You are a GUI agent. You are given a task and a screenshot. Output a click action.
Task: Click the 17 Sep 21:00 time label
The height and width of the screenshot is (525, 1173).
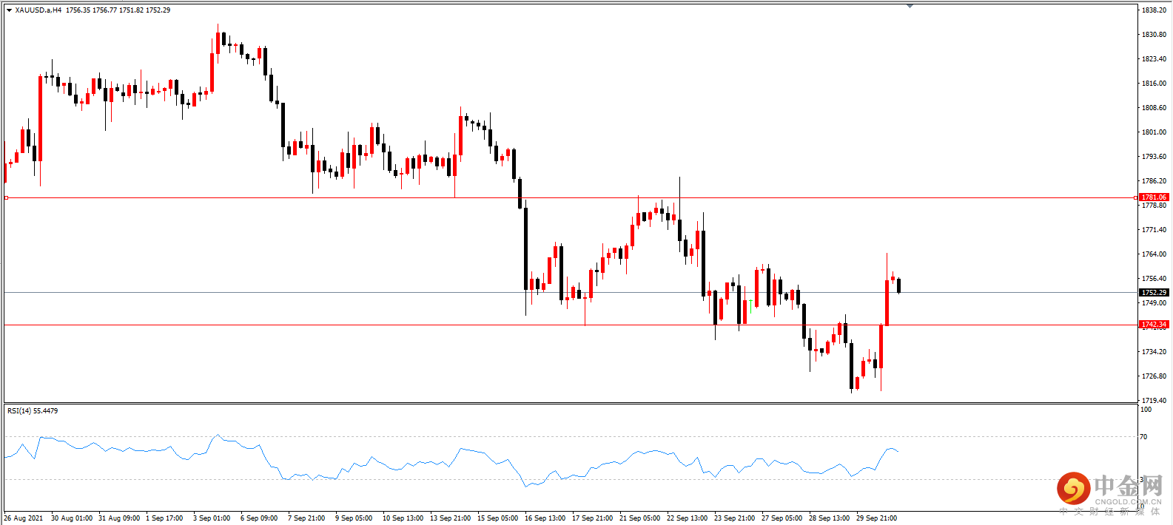(592, 518)
